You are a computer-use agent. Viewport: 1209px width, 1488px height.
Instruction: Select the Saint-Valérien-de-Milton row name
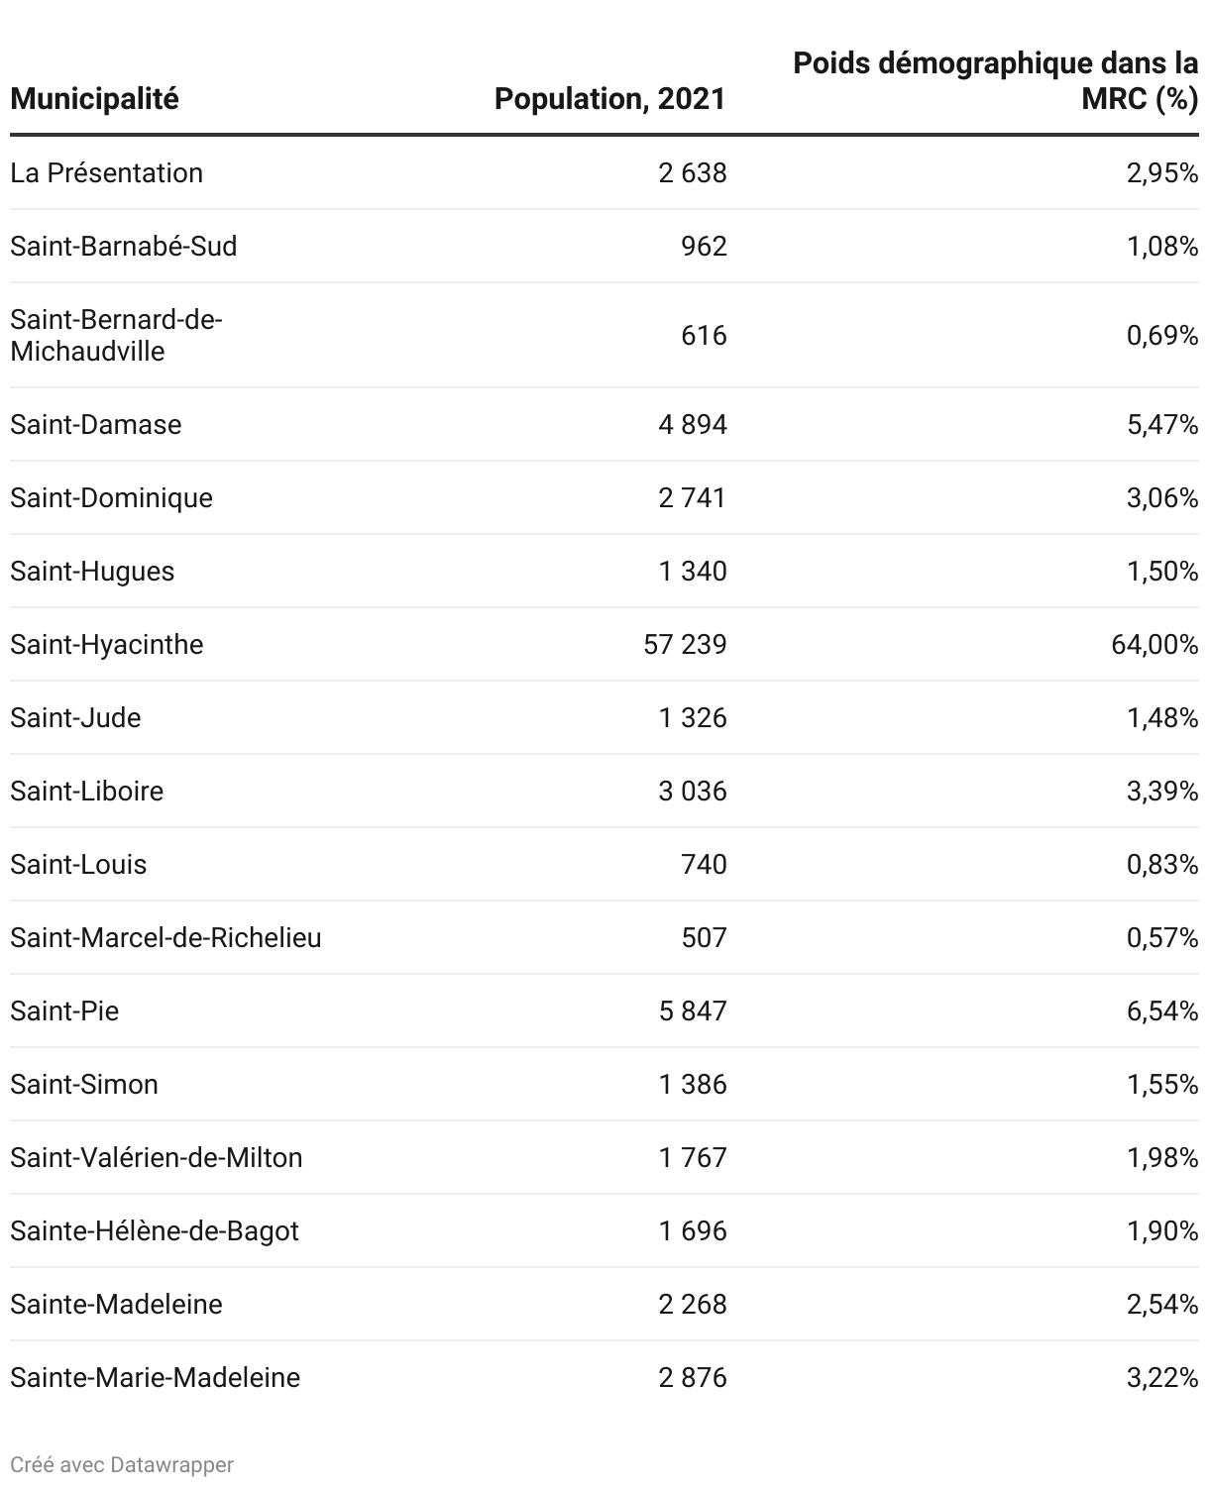[157, 1158]
